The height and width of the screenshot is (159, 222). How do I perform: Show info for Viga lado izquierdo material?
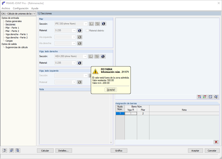point(79,82)
